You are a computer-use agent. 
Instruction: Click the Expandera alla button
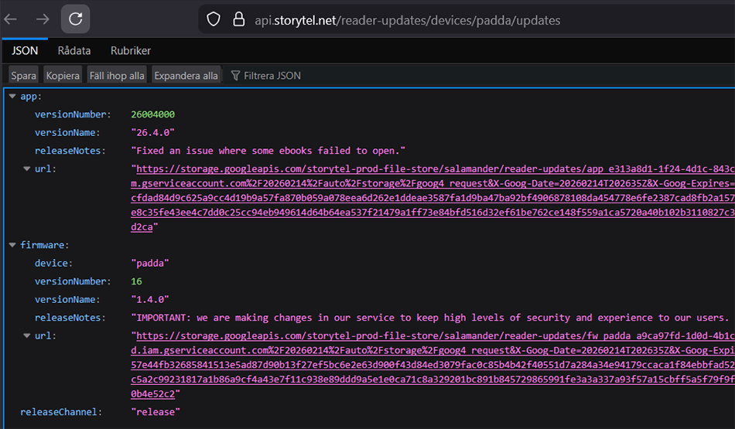coord(186,76)
